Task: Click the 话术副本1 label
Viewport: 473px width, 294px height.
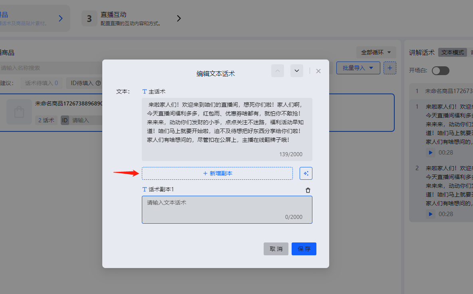Action: pos(161,189)
